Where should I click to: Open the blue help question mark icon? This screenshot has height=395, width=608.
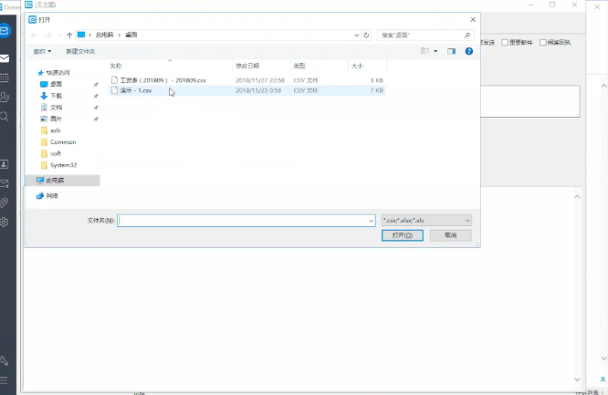tap(468, 51)
